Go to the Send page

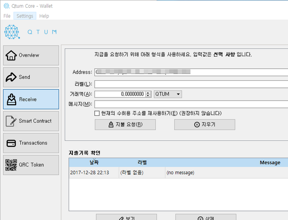pos(31,77)
